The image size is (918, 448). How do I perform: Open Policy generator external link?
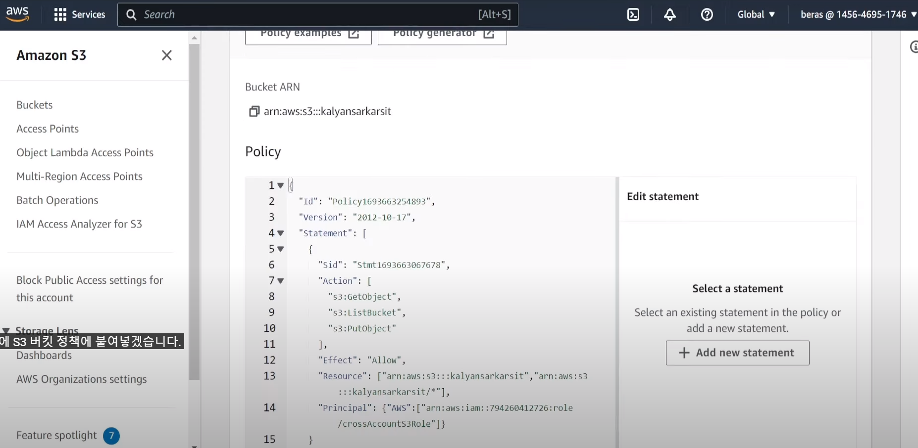442,36
